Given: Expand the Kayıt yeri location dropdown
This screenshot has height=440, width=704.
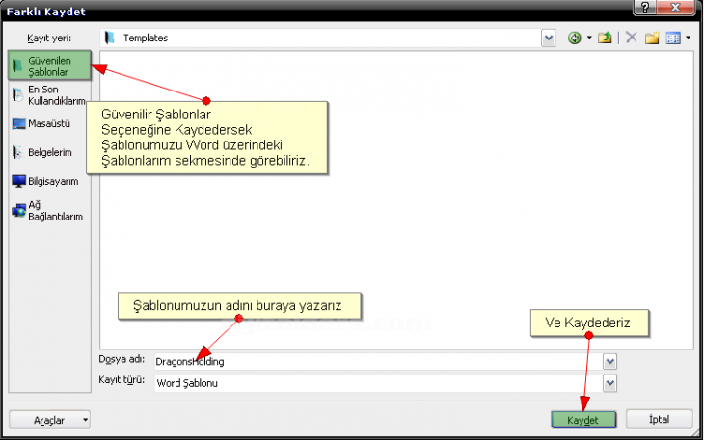Looking at the screenshot, I should [x=548, y=39].
